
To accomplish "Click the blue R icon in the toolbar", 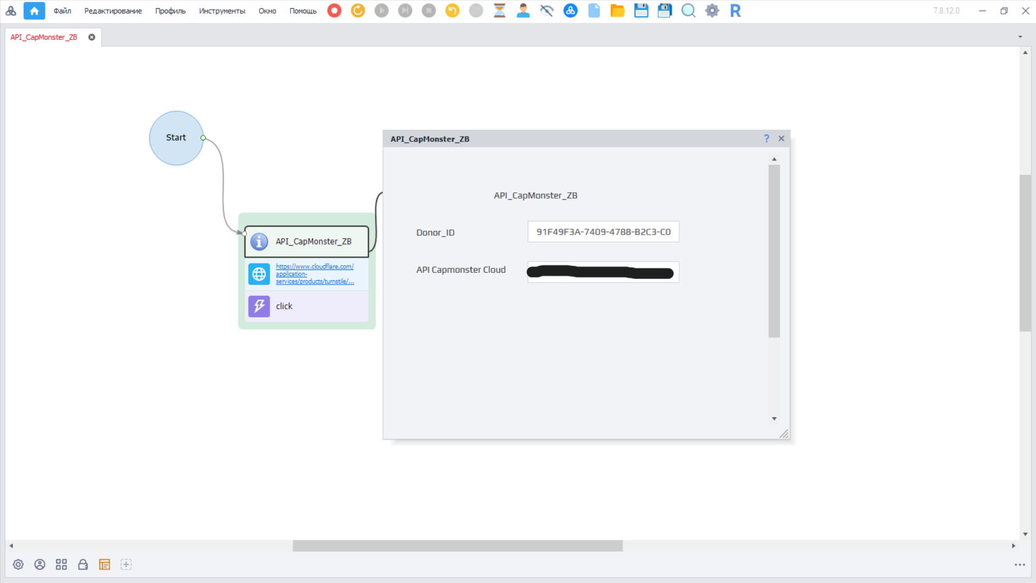I will (735, 11).
